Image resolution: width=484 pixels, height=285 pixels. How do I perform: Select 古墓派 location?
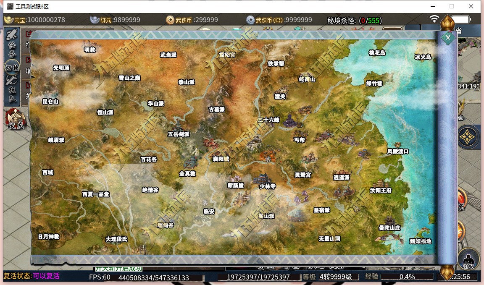coord(217,110)
